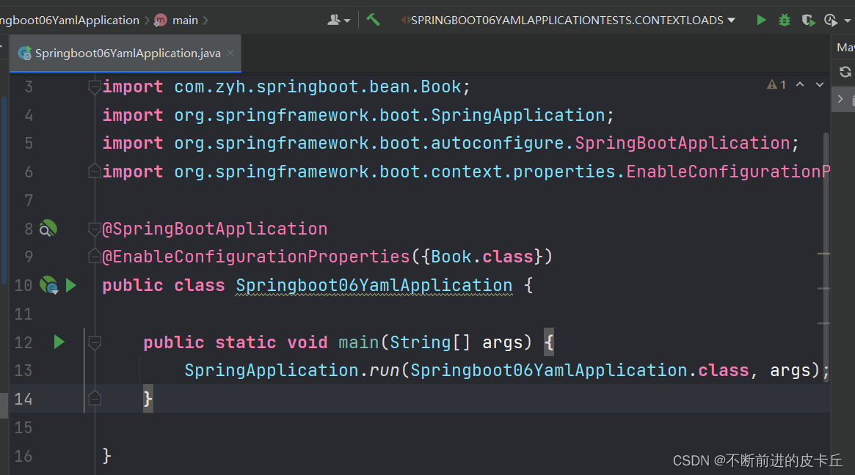Click the Spring bean gutter icon on line 8
Viewport: 855px width, 475px height.
pyautogui.click(x=48, y=228)
